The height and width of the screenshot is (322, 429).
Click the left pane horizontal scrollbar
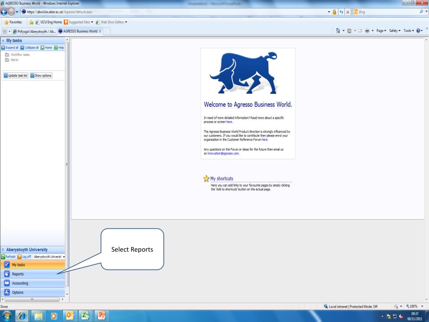point(32,299)
